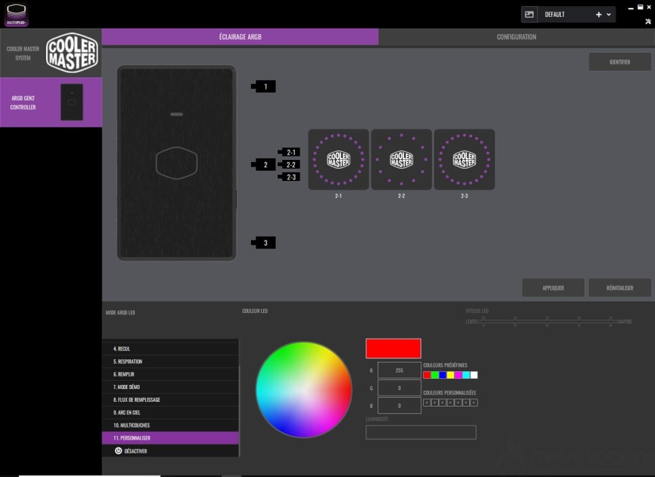The height and width of the screenshot is (477, 655).
Task: Select sub-port 2-1 connector label
Action: (x=289, y=152)
